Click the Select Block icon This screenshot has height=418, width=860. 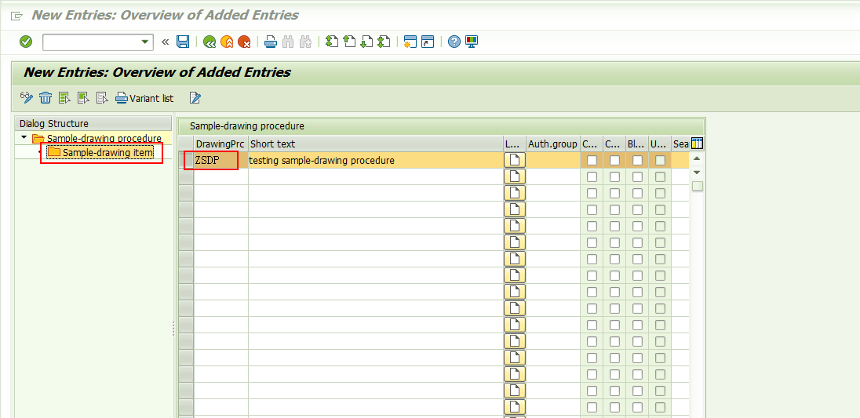tap(83, 98)
